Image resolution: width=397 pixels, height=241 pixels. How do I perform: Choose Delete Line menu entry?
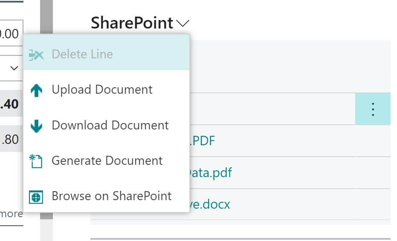coord(106,52)
